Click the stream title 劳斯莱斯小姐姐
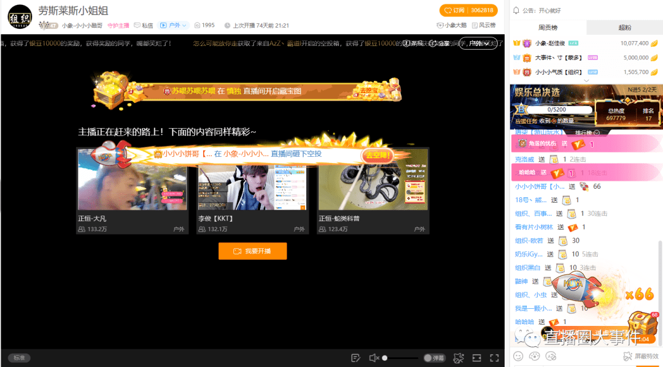 pyautogui.click(x=73, y=10)
